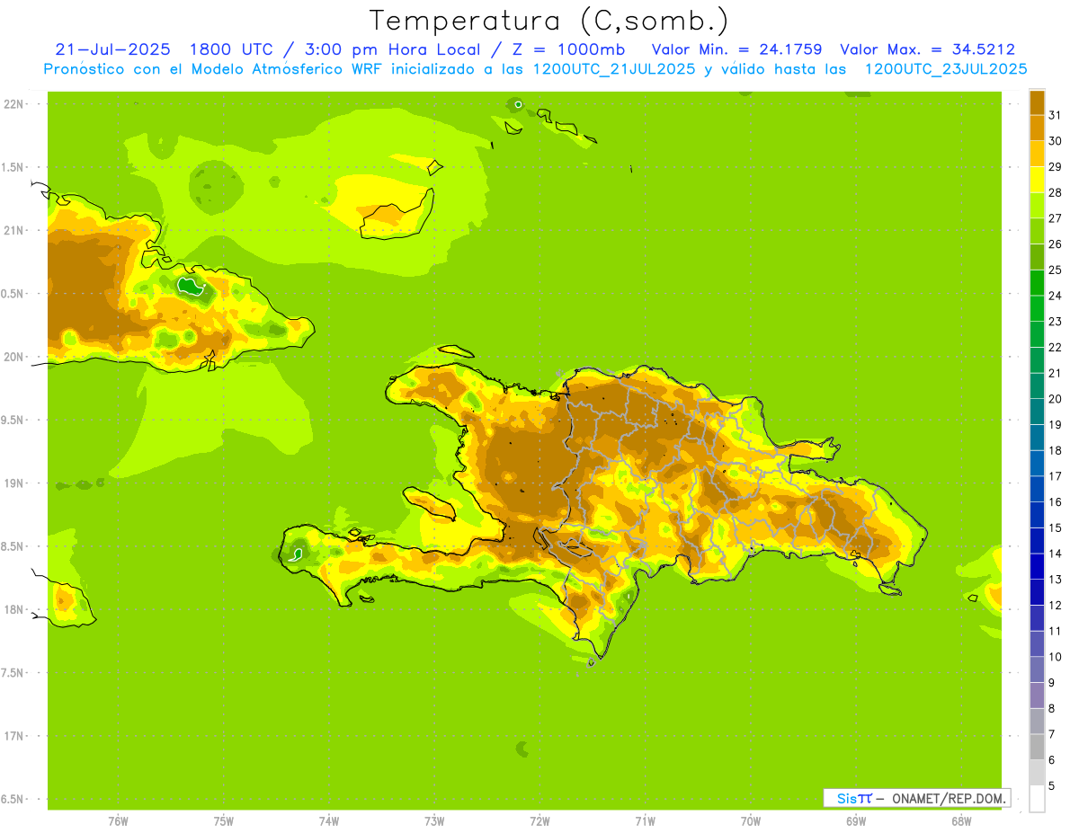Click the 74W longitude label
This screenshot has width=1079, height=833.
click(329, 820)
